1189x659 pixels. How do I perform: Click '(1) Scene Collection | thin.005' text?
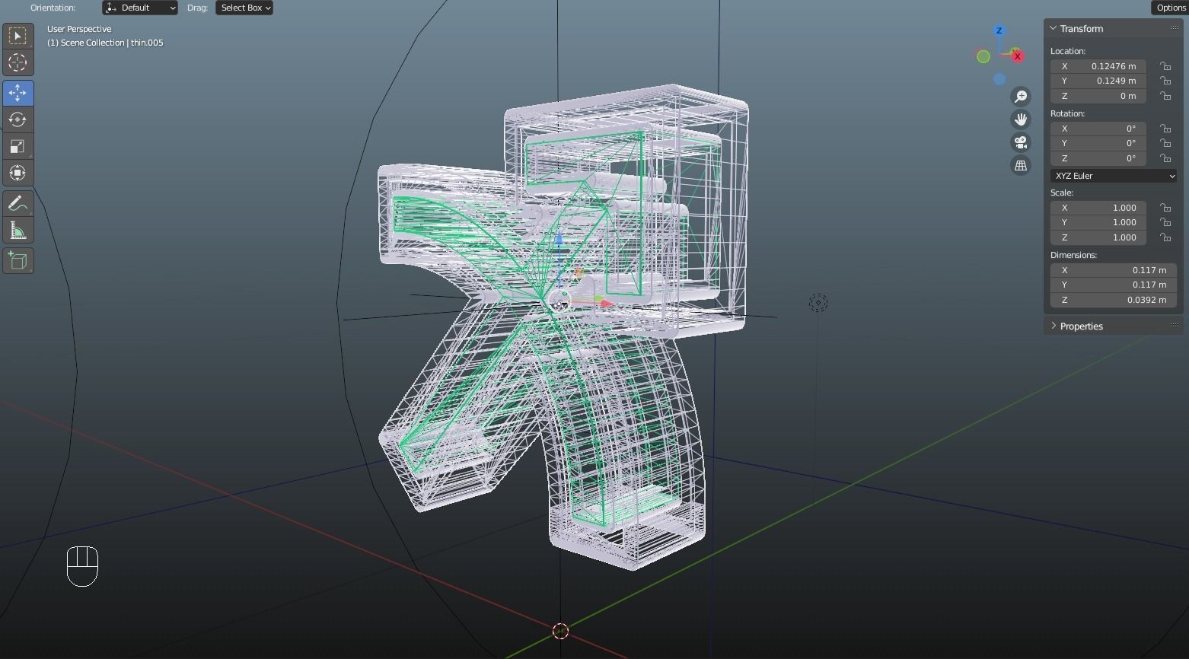pyautogui.click(x=105, y=43)
